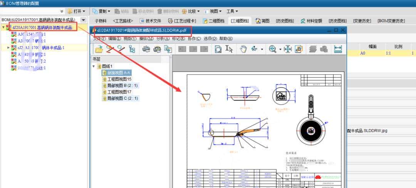Select the 局部视图 C (2 : 1) bookmark
This screenshot has height=188, width=416.
(120, 98)
